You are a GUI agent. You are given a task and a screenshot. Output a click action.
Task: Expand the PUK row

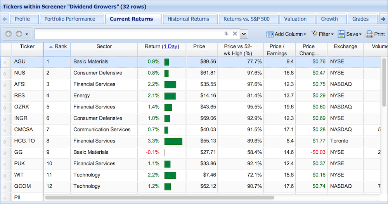[x=5, y=165]
